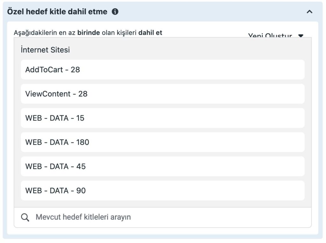Pick the WEB - DATA - 90 option
The width and height of the screenshot is (326, 243).
point(162,191)
